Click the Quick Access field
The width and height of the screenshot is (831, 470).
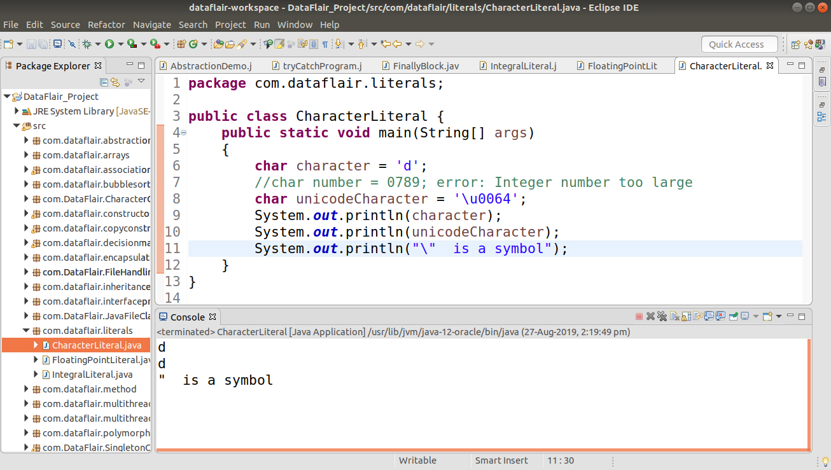click(739, 44)
